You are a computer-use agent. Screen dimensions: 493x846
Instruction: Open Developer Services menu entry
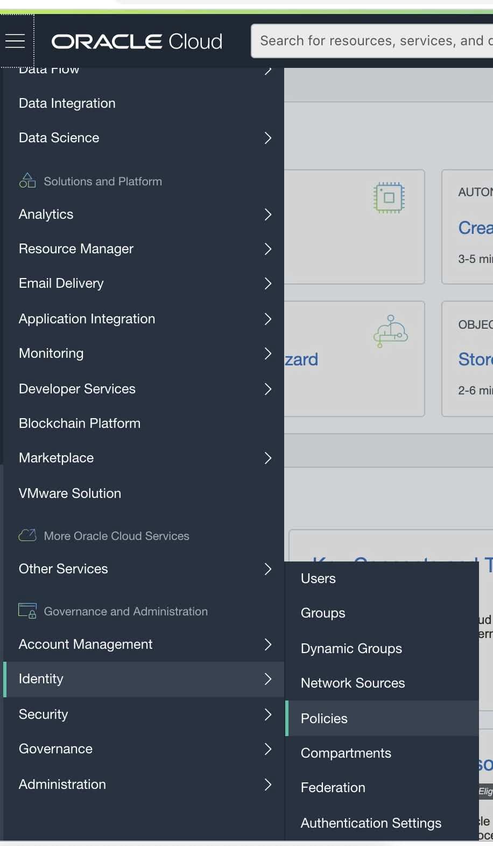(78, 389)
